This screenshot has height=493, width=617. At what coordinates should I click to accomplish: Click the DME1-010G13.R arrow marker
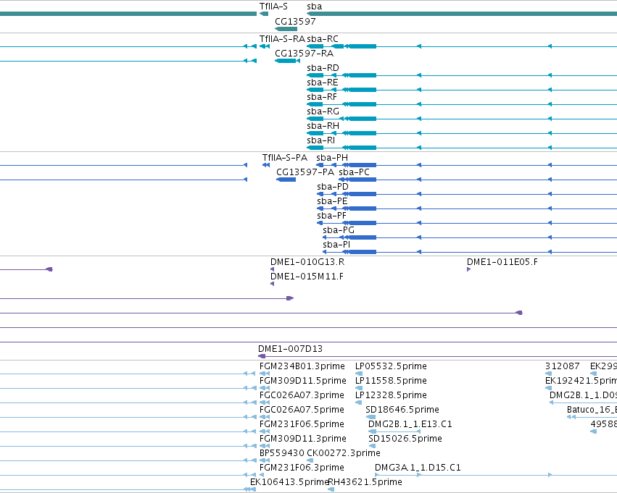(x=273, y=269)
